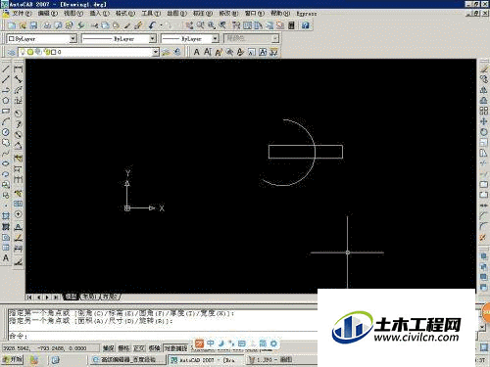Jump to first layout tab arrow
The width and height of the screenshot is (490, 367).
(x=29, y=298)
